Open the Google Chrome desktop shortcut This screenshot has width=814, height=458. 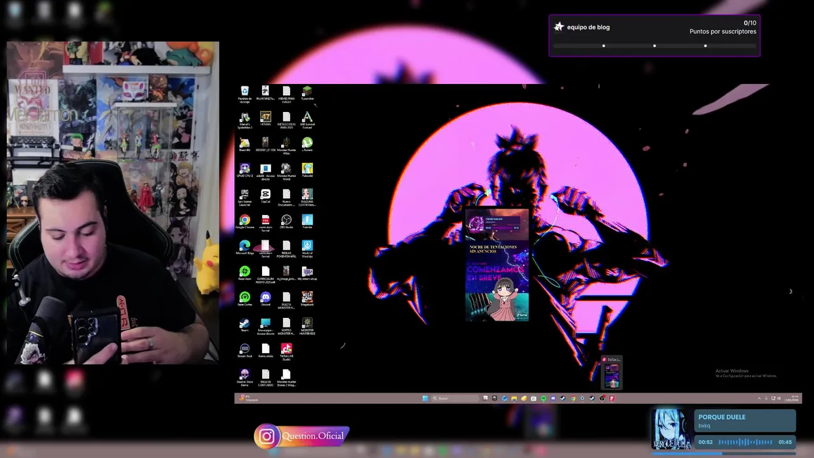point(244,222)
